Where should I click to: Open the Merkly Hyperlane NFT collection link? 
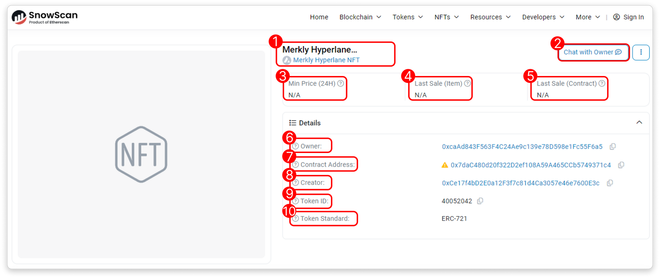point(326,60)
